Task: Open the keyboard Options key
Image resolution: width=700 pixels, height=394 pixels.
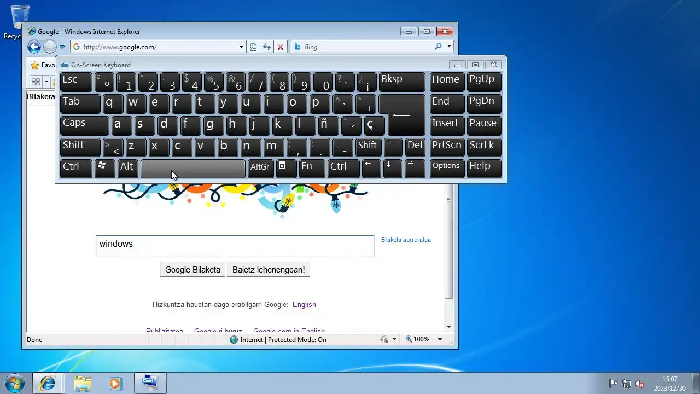Action: pyautogui.click(x=447, y=169)
